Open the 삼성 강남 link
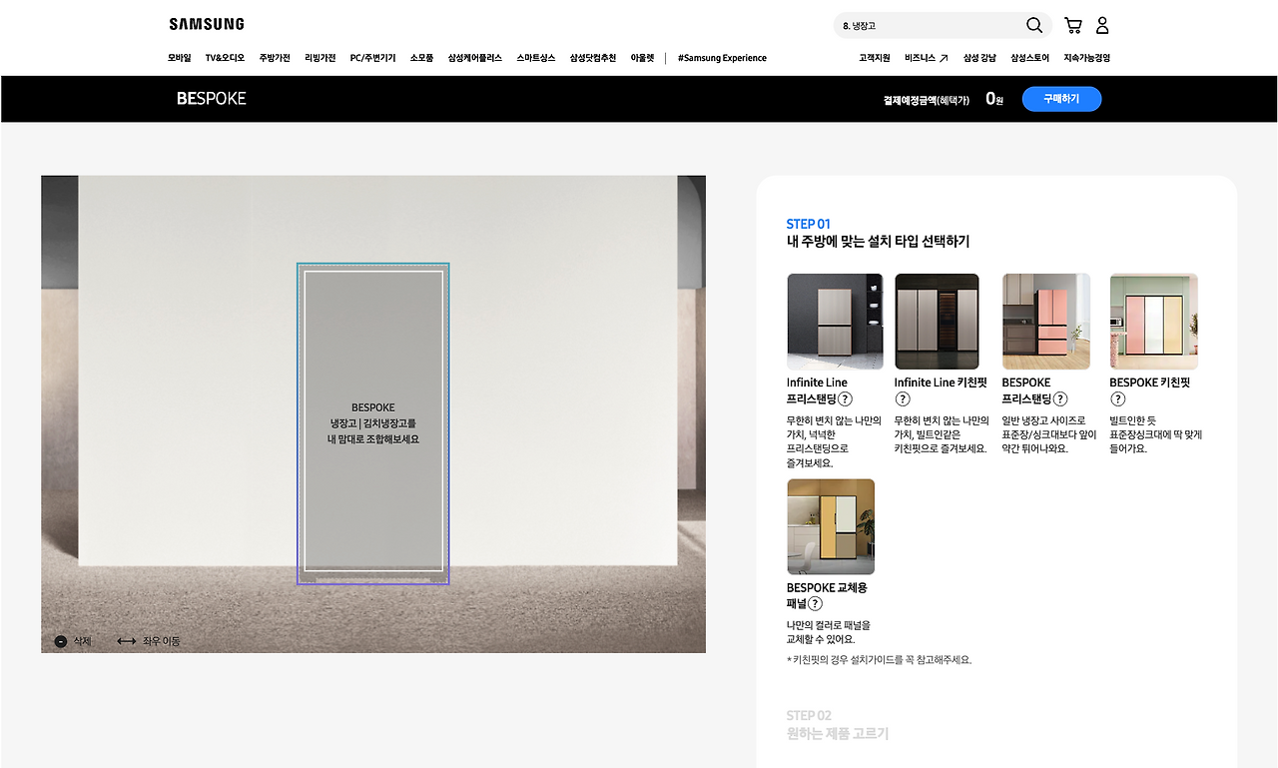This screenshot has width=1278, height=768. pyautogui.click(x=979, y=58)
